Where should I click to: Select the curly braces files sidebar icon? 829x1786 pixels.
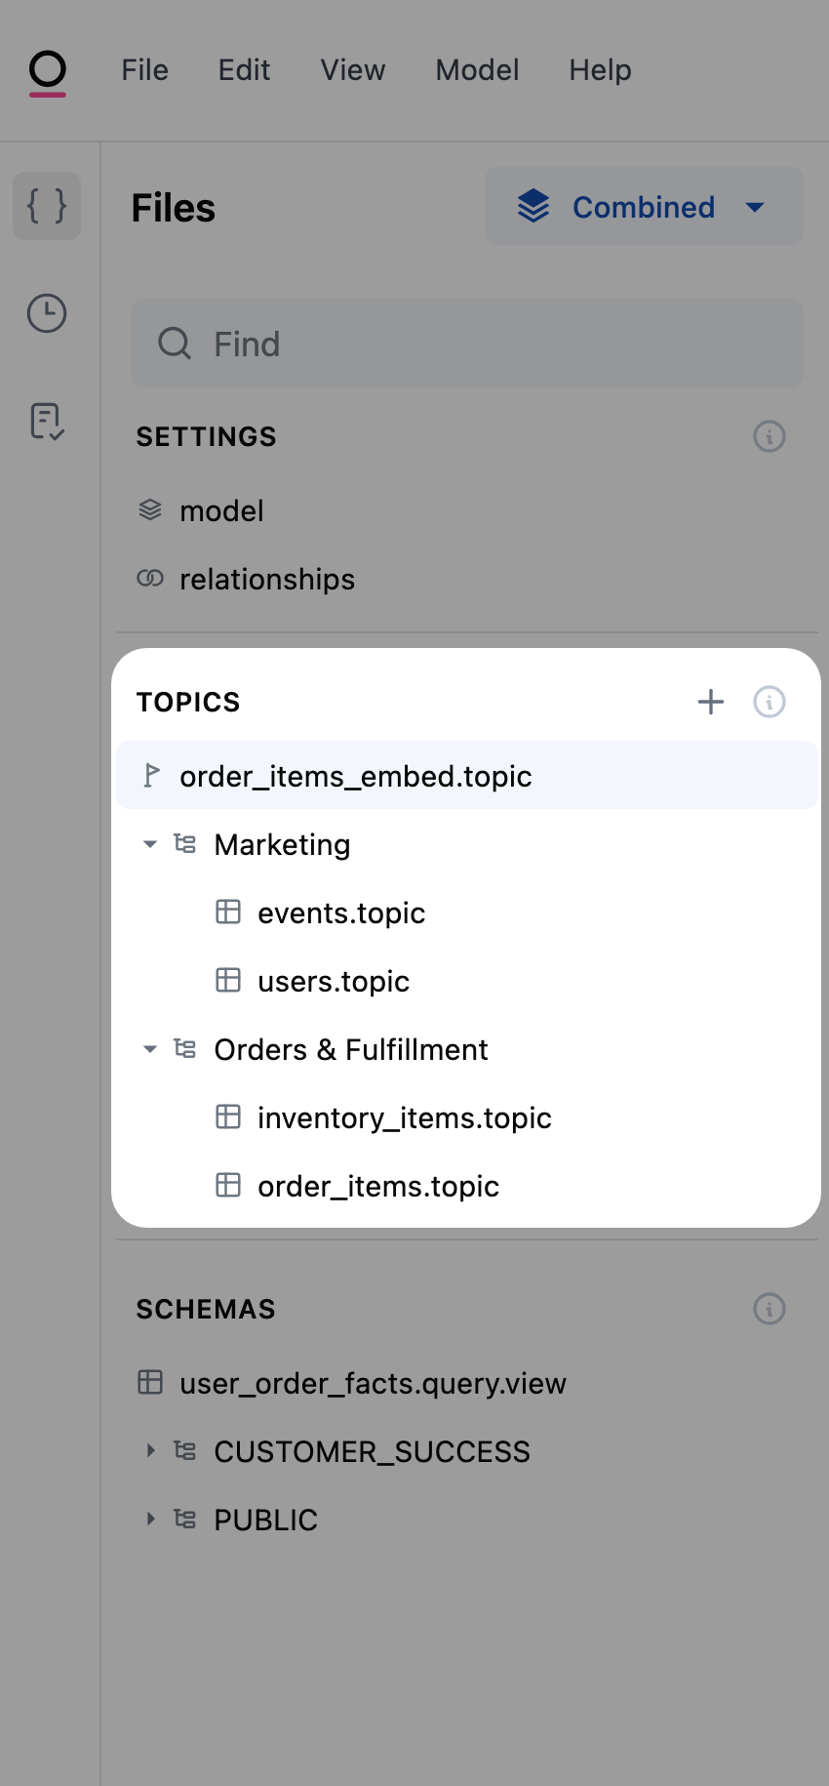pyautogui.click(x=47, y=206)
